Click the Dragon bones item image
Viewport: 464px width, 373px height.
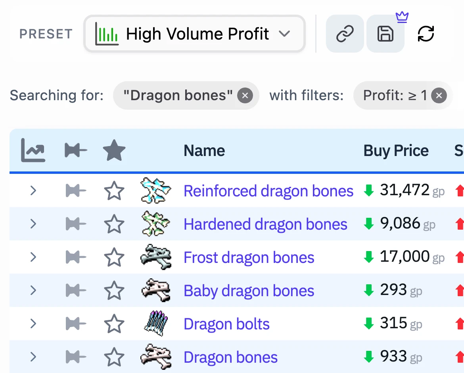point(155,357)
